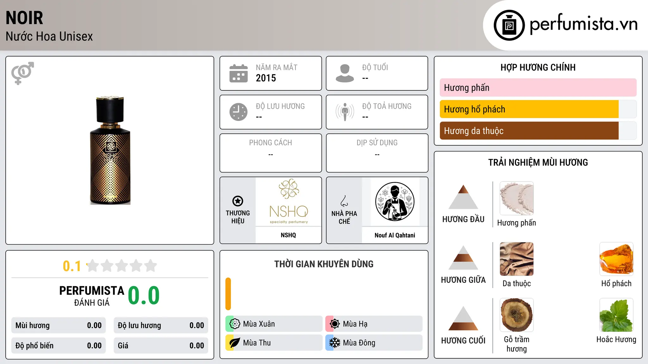The image size is (648, 364).
Task: Click the PERFUMISTA ĐÁNH GIÁ label
Action: tap(92, 296)
